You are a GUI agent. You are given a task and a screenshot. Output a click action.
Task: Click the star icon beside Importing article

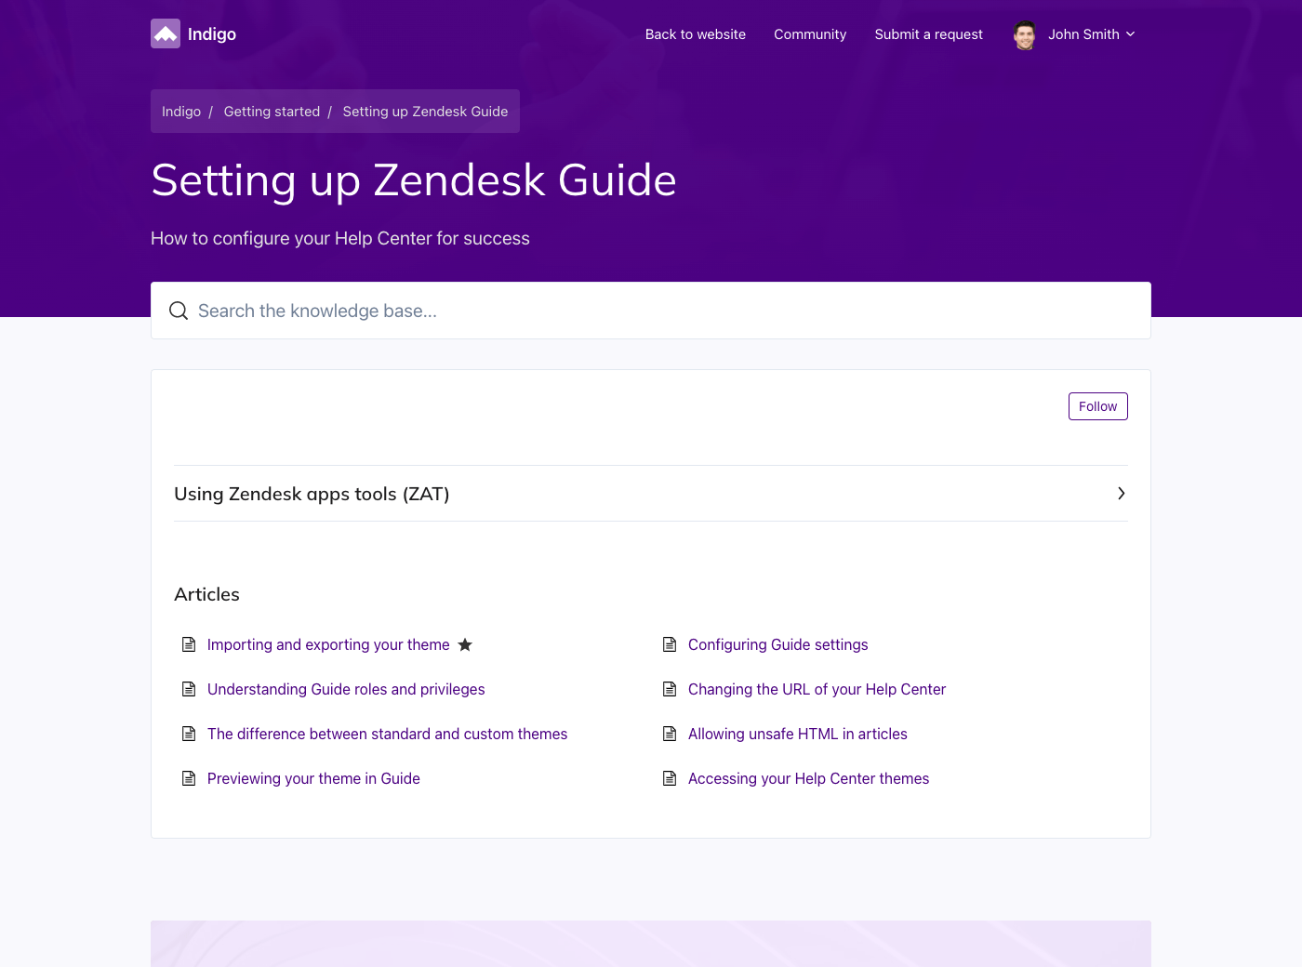click(x=465, y=645)
